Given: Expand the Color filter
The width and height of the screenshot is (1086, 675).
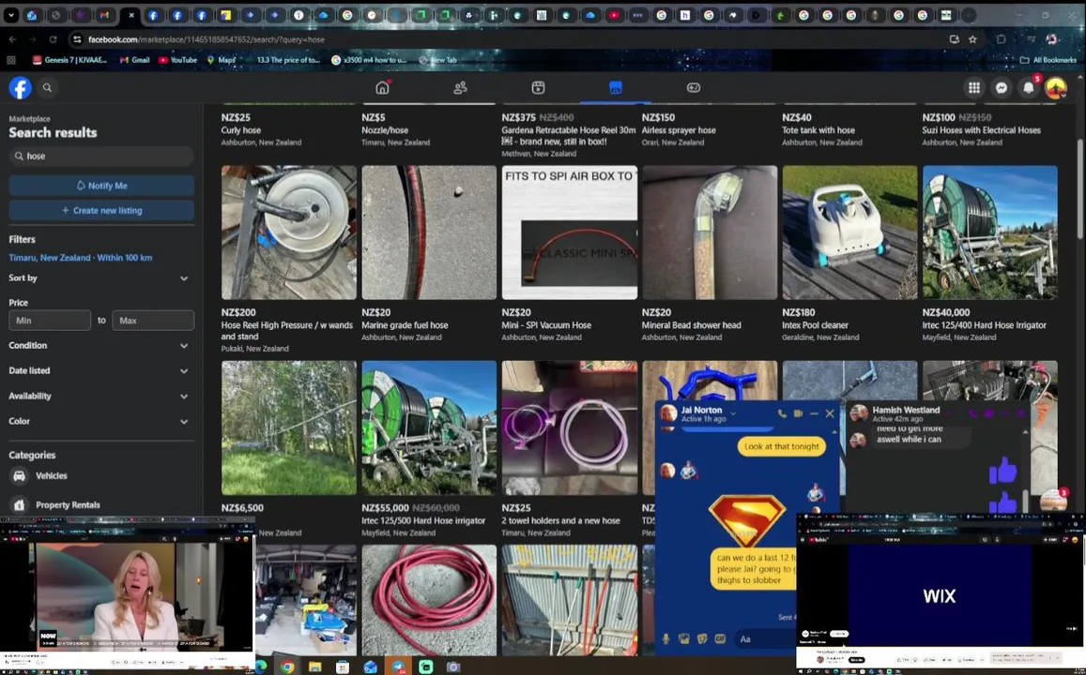Looking at the screenshot, I should click(99, 421).
